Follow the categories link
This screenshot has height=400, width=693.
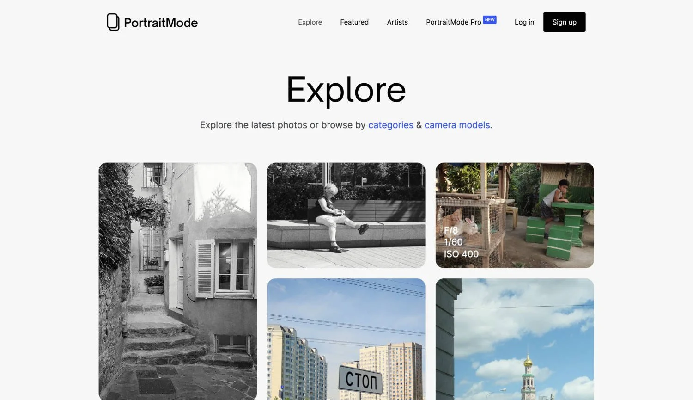click(391, 125)
